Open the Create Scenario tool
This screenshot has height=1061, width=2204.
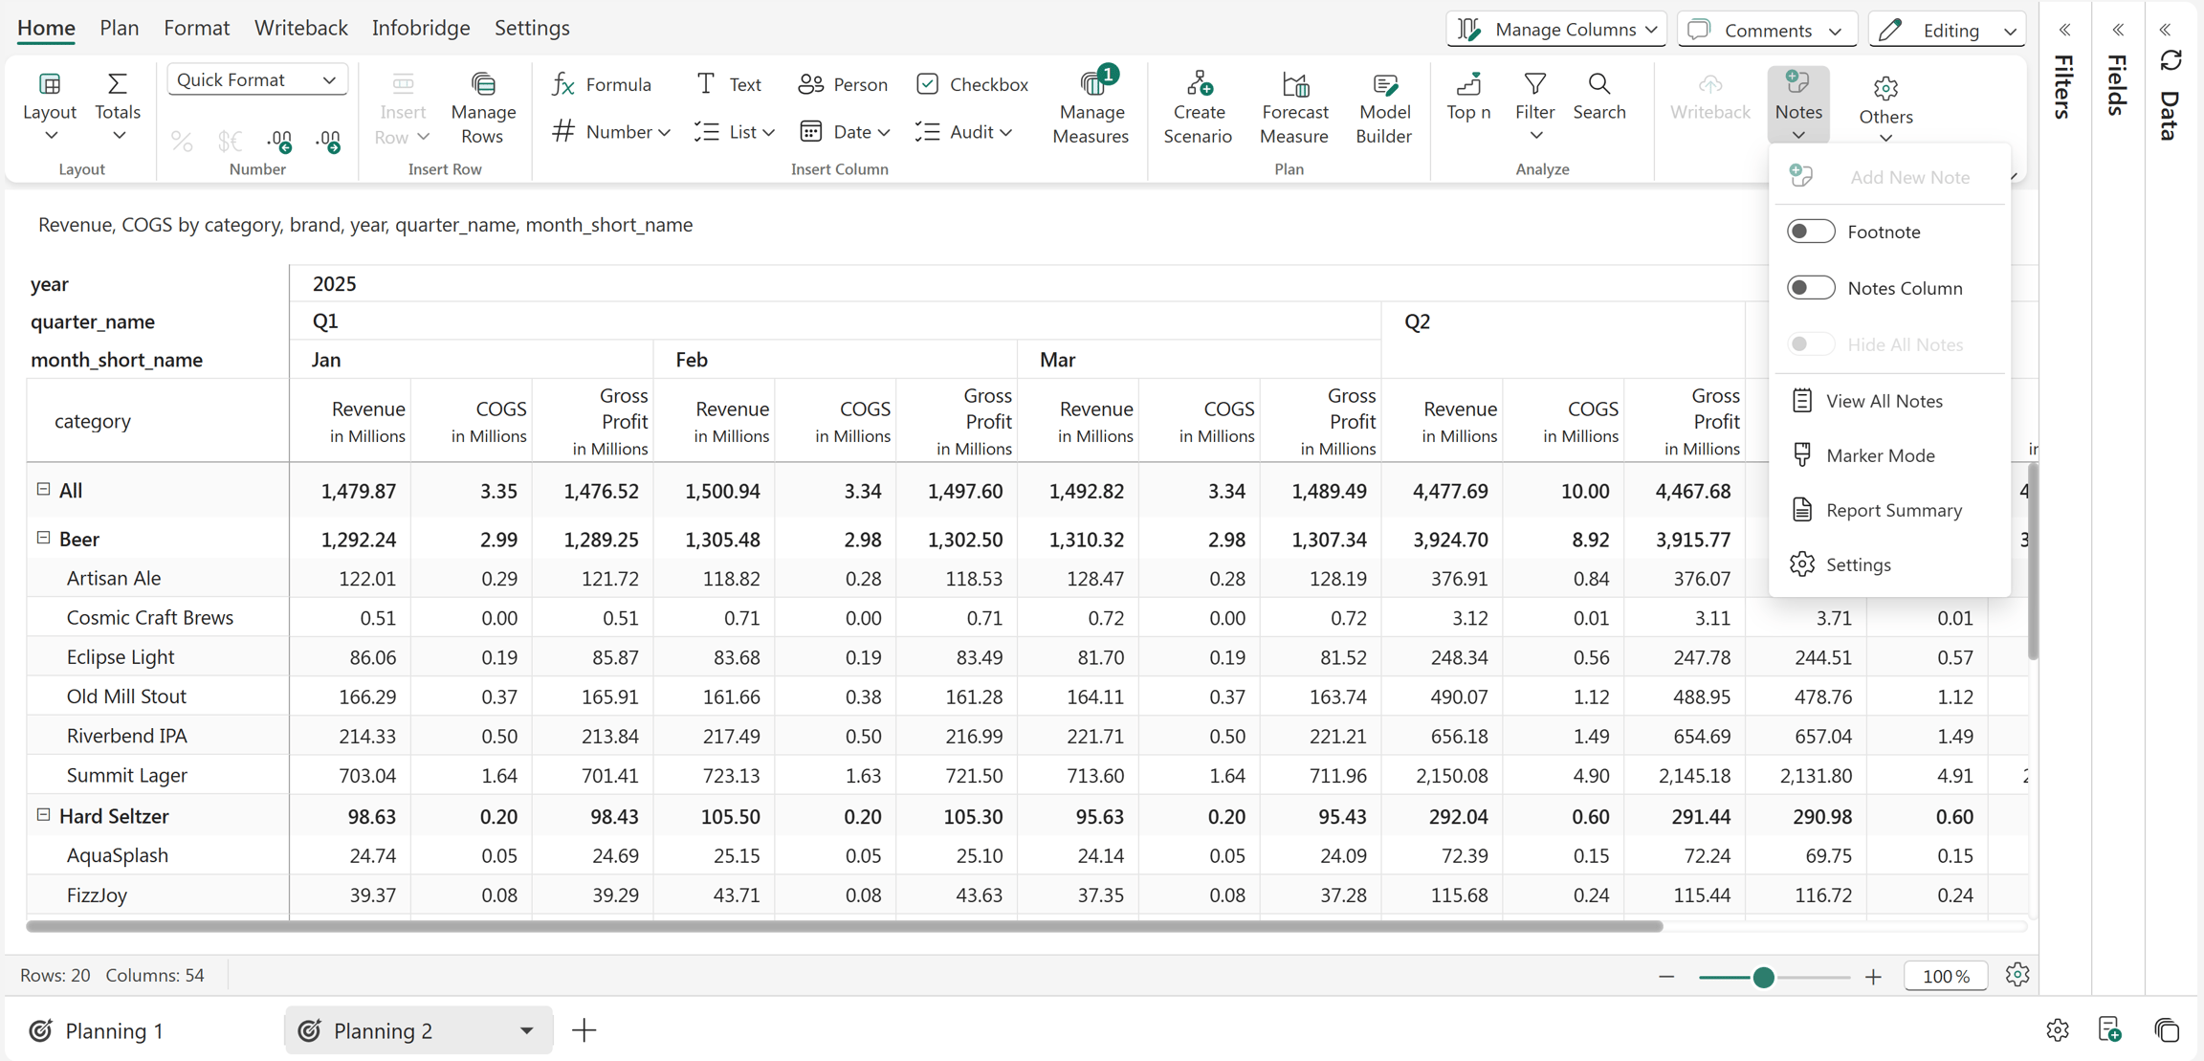[x=1198, y=108]
